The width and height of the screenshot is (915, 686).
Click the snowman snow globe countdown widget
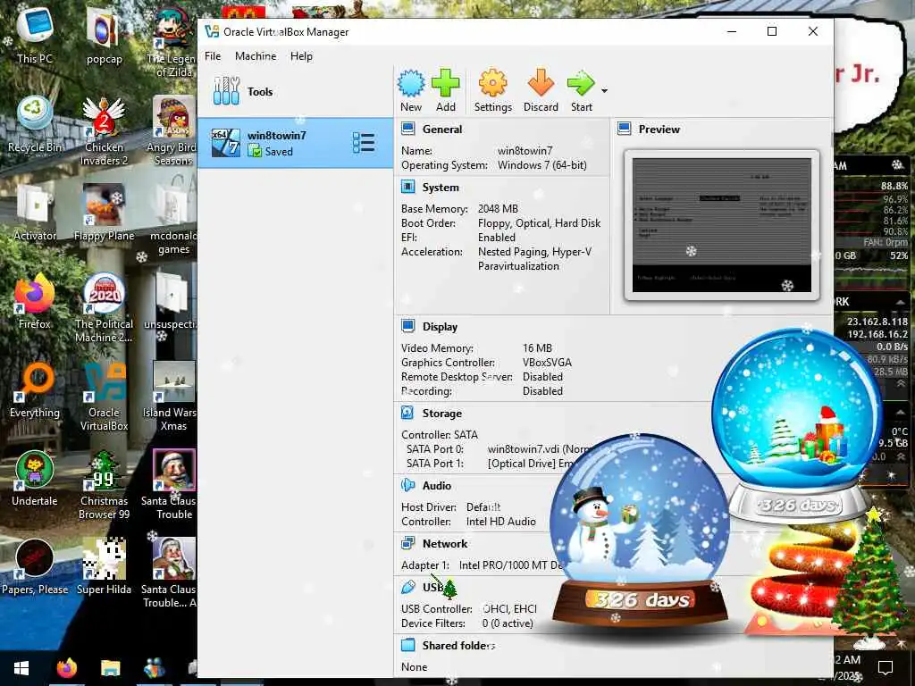point(640,530)
